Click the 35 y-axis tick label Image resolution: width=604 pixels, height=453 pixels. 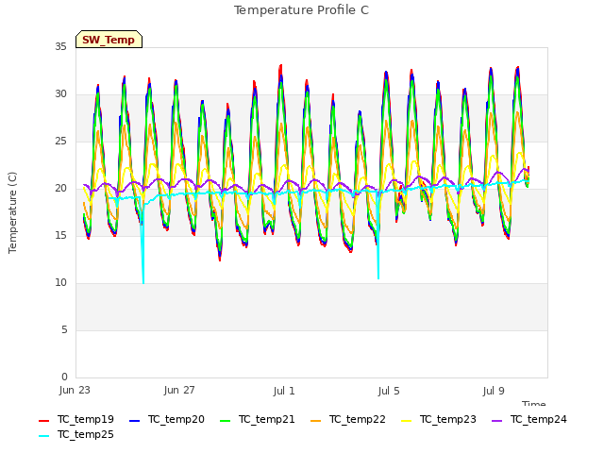point(60,46)
